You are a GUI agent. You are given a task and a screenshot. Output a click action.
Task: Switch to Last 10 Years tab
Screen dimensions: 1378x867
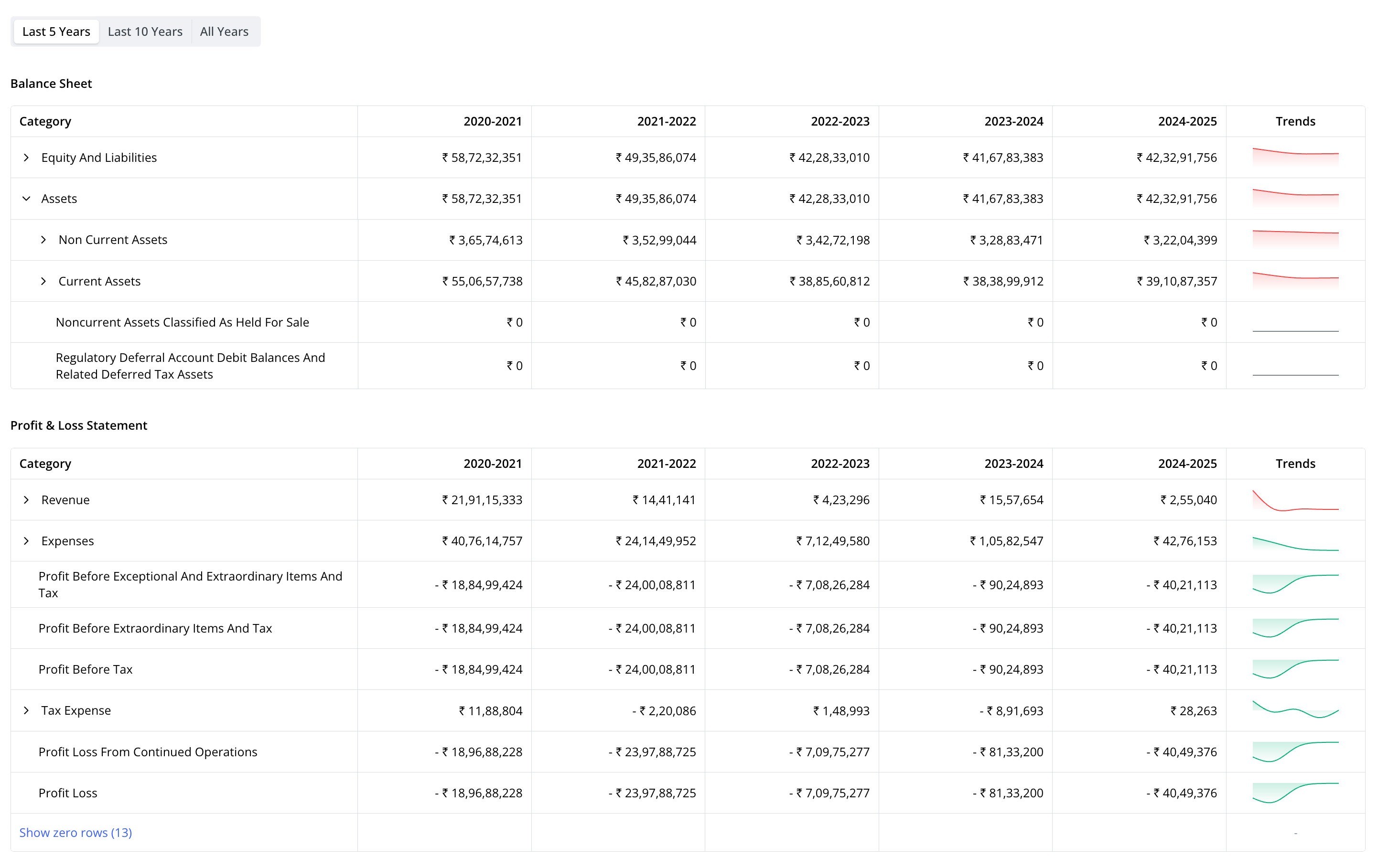[145, 32]
